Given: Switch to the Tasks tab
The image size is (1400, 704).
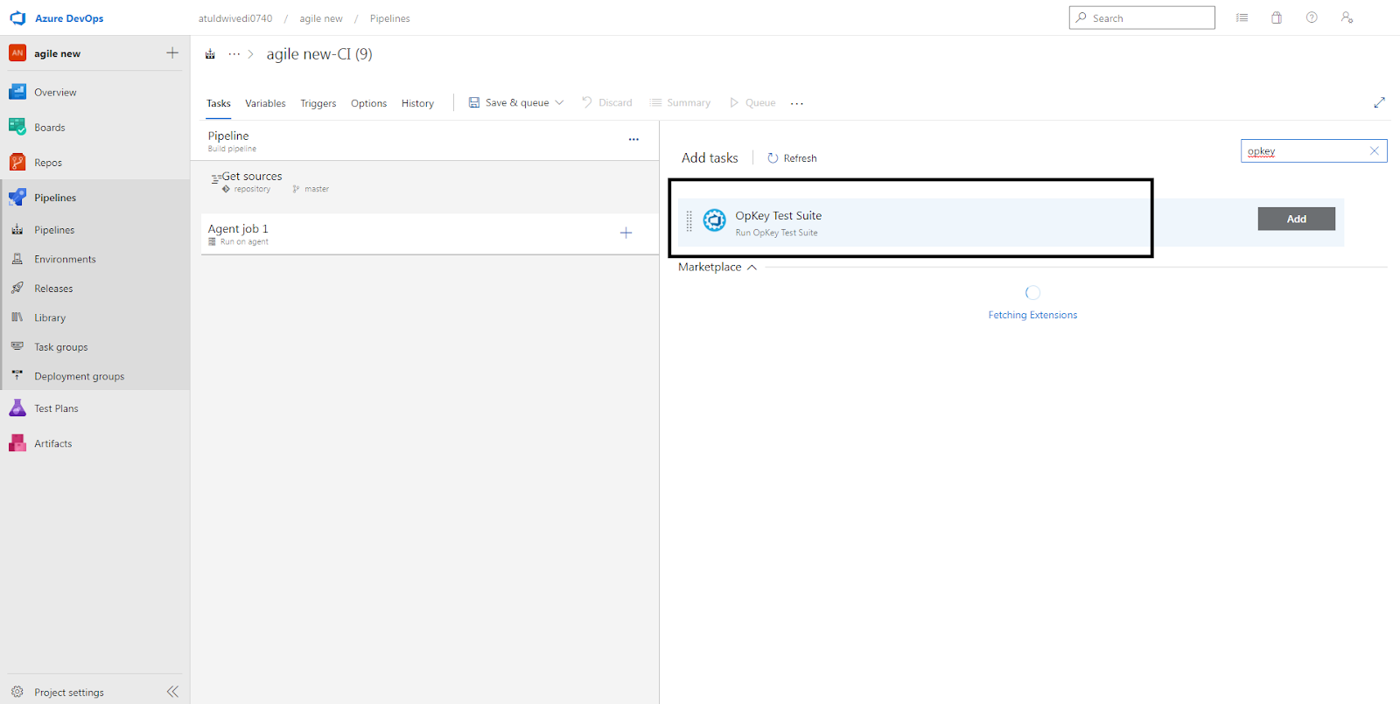Looking at the screenshot, I should coord(219,103).
